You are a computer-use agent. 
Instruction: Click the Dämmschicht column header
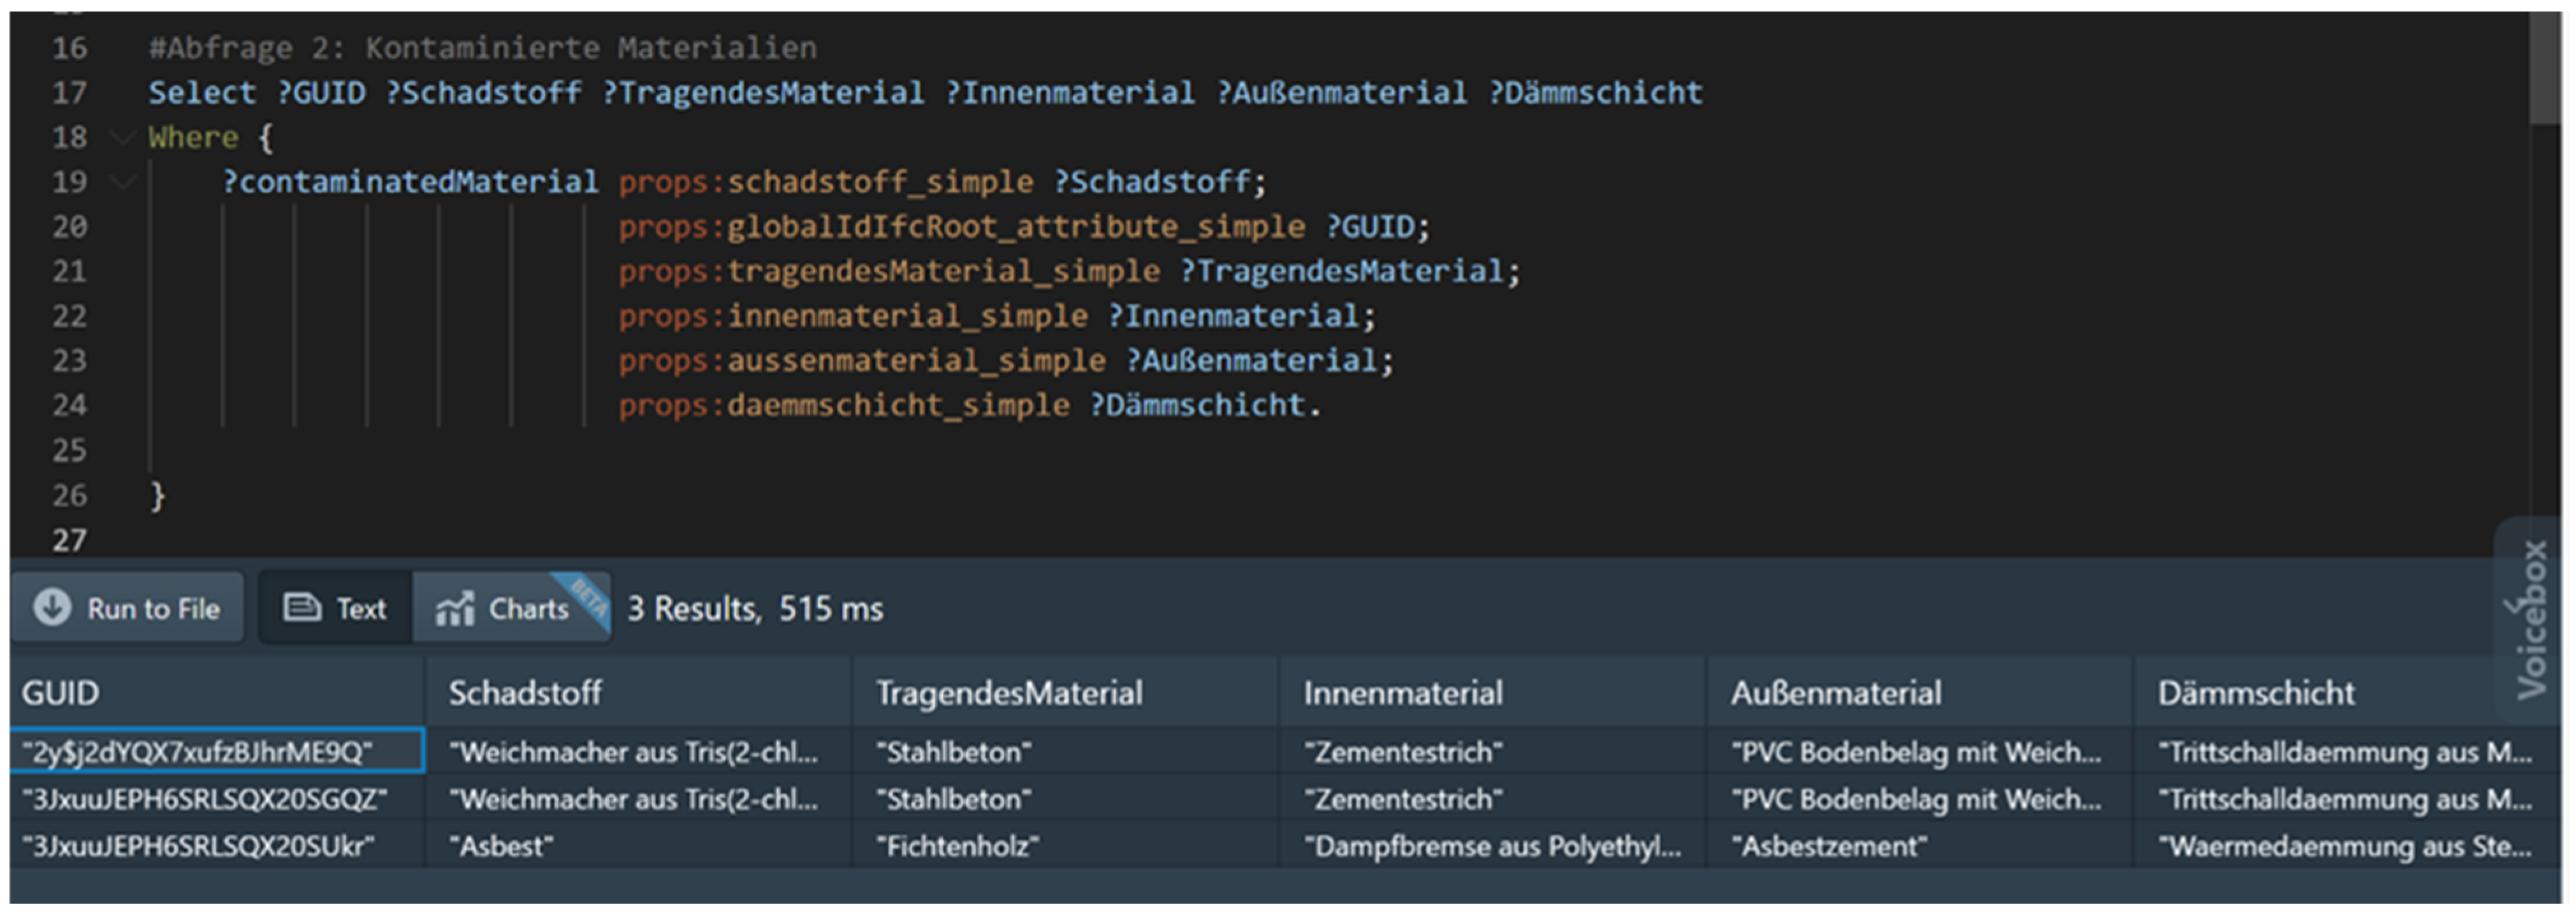(2256, 692)
